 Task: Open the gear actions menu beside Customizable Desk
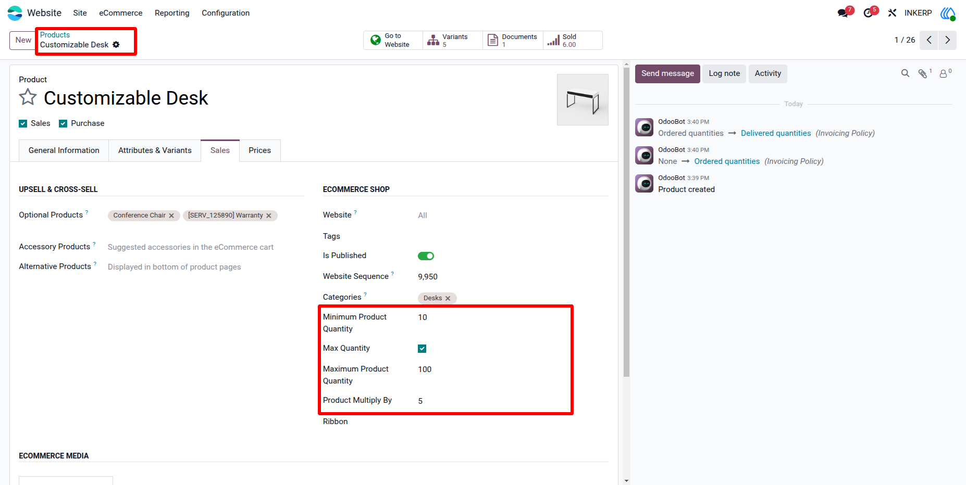116,45
